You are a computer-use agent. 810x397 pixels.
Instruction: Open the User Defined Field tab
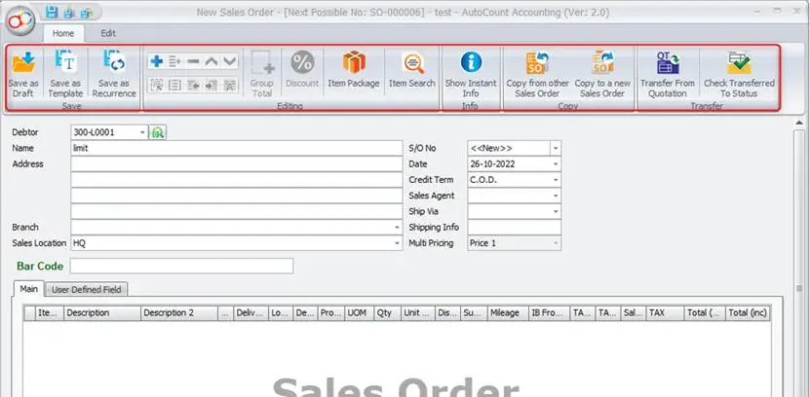point(88,289)
